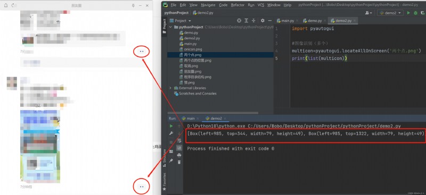Viewport: 426px width, 195px height.
Task: Open the Refactor menu
Action: pyautogui.click(x=237, y=5)
